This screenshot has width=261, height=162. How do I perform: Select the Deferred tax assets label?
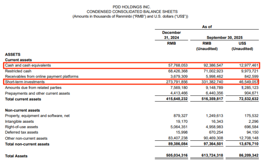(21, 132)
